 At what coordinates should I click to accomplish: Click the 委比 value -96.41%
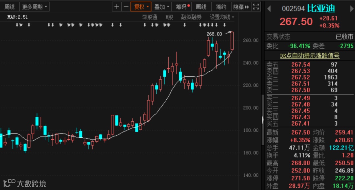pos(299,46)
